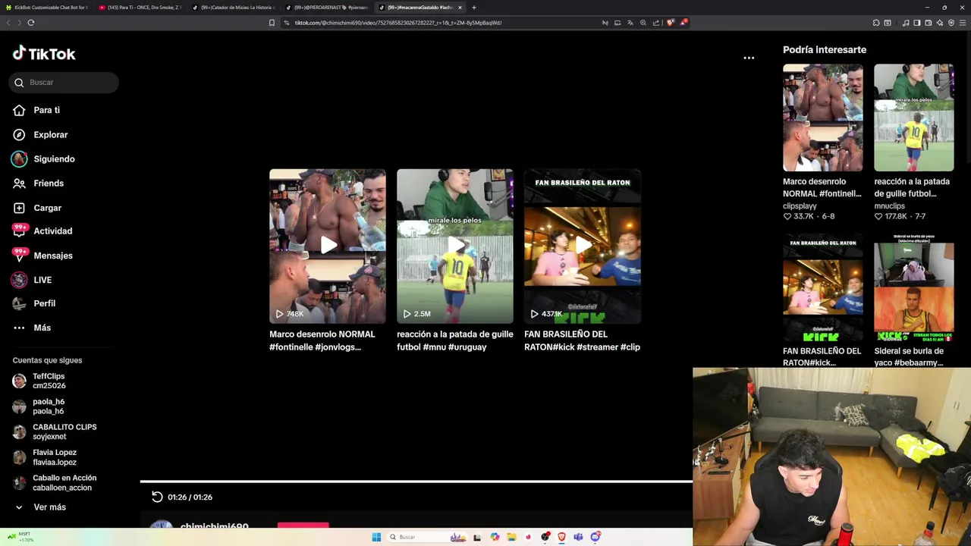Open Mensajes inbox

(x=42, y=256)
